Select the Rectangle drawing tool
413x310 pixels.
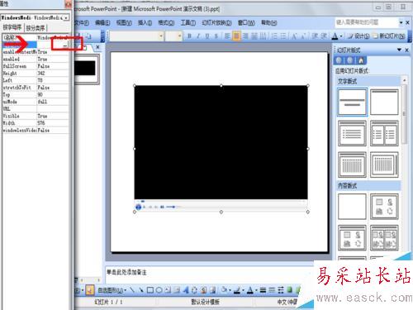pyautogui.click(x=150, y=290)
